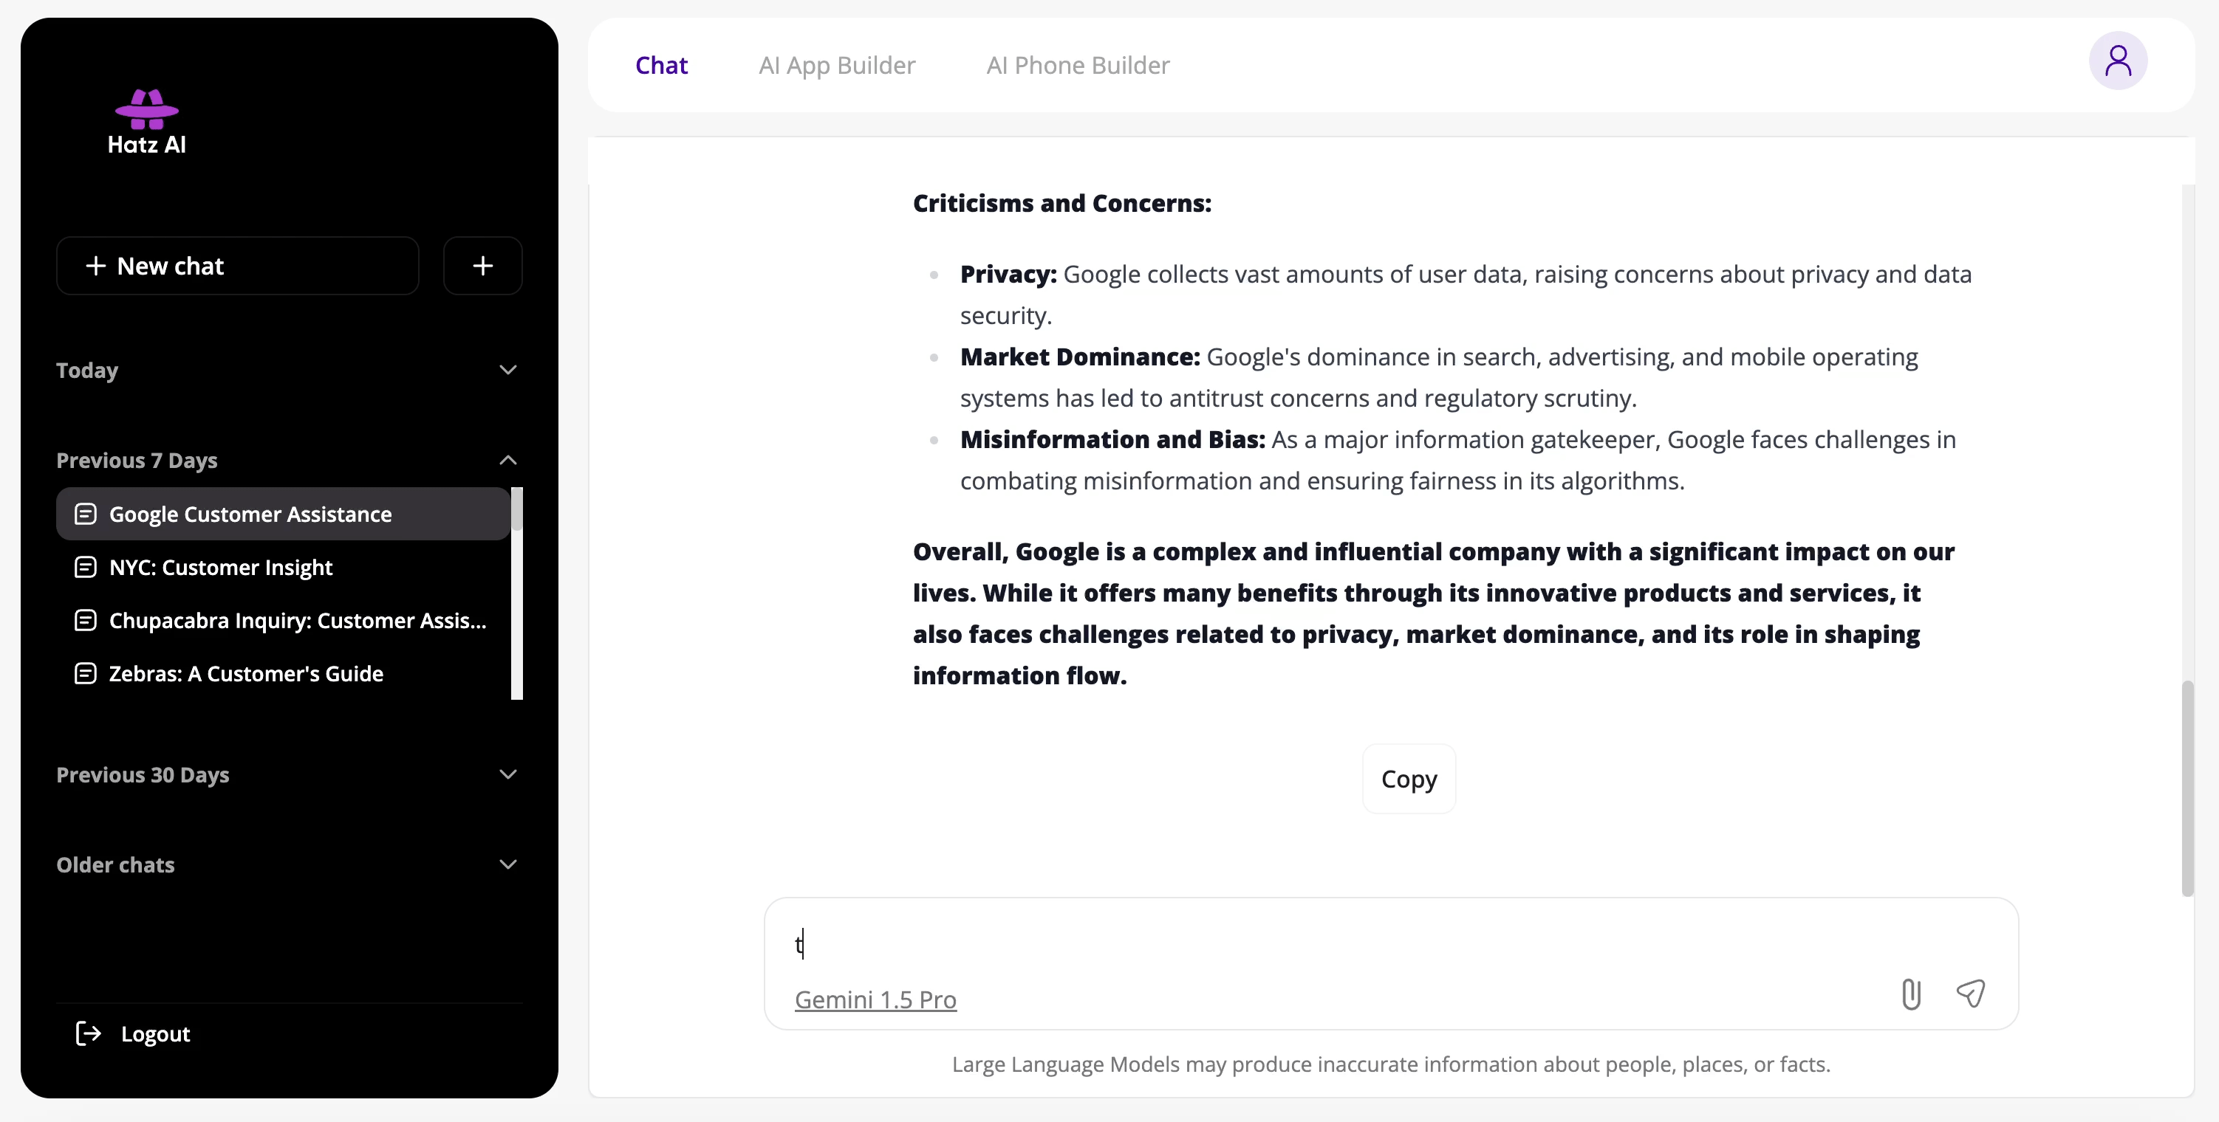Screen dimensions: 2219x1122
Task: Click the chat icon beside NYC: Customer Insight
Action: [85, 568]
